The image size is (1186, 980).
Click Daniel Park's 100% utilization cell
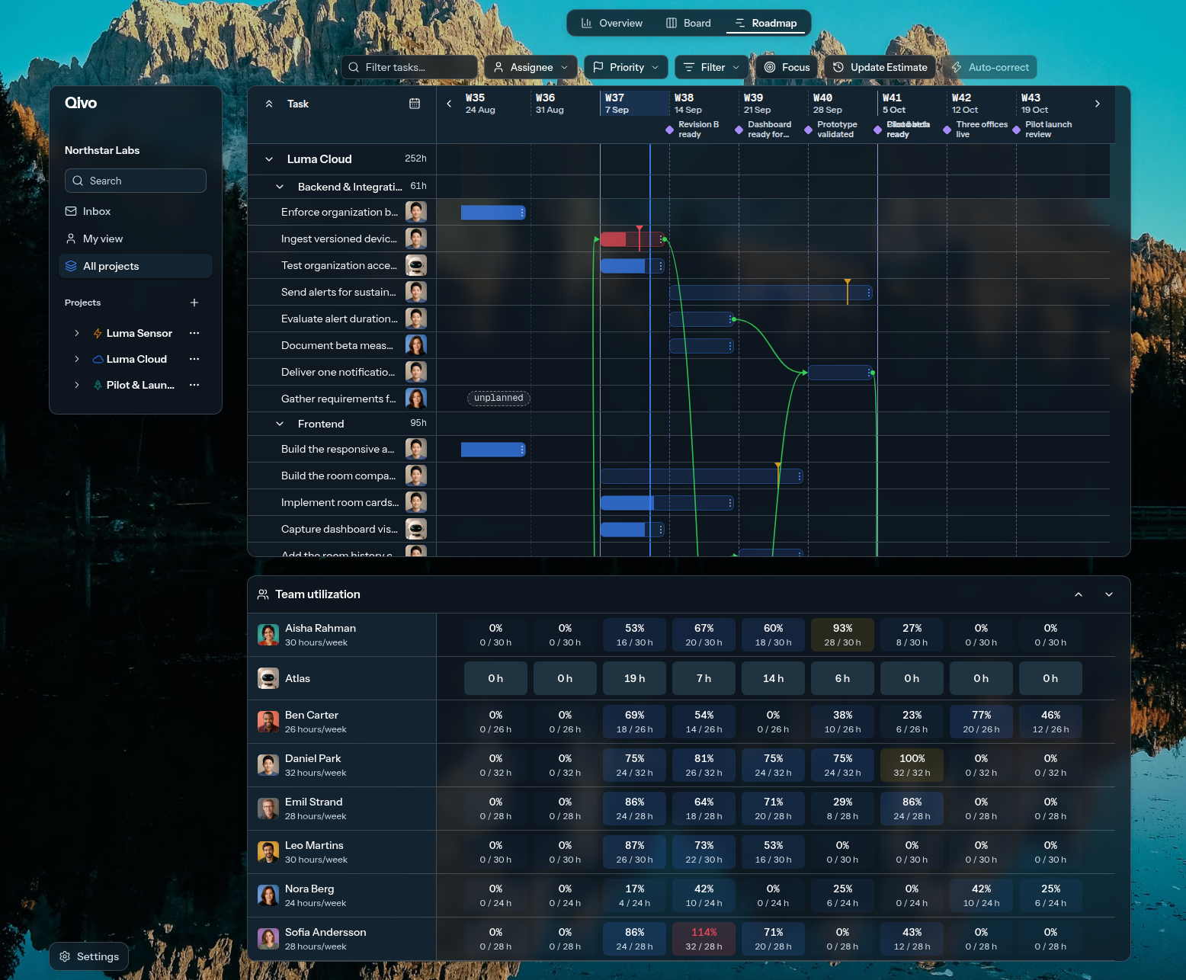tap(912, 765)
